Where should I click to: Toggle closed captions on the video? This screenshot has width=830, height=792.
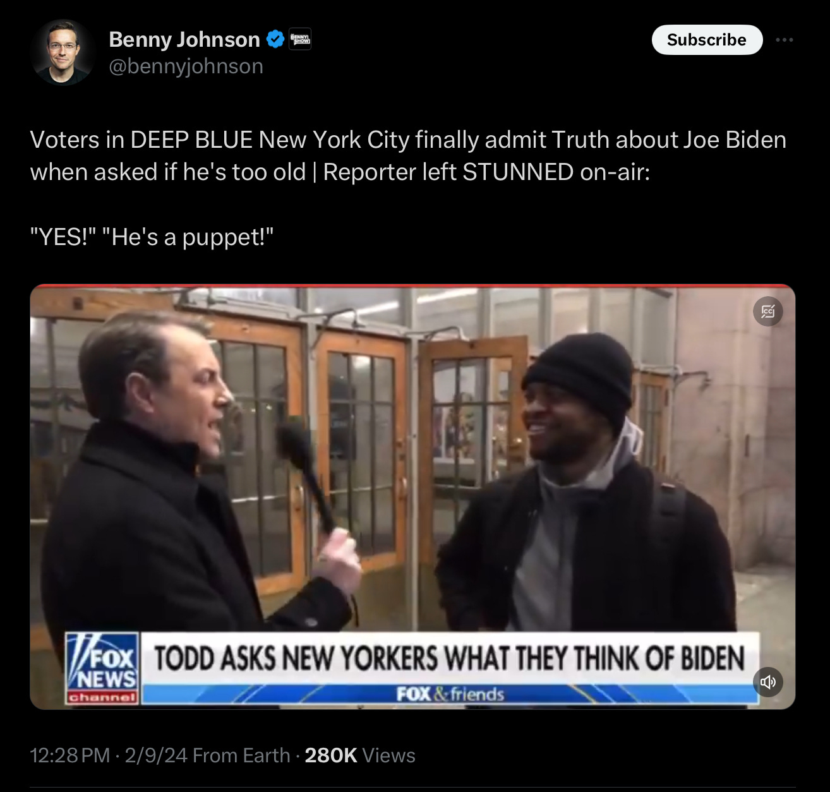coord(767,311)
